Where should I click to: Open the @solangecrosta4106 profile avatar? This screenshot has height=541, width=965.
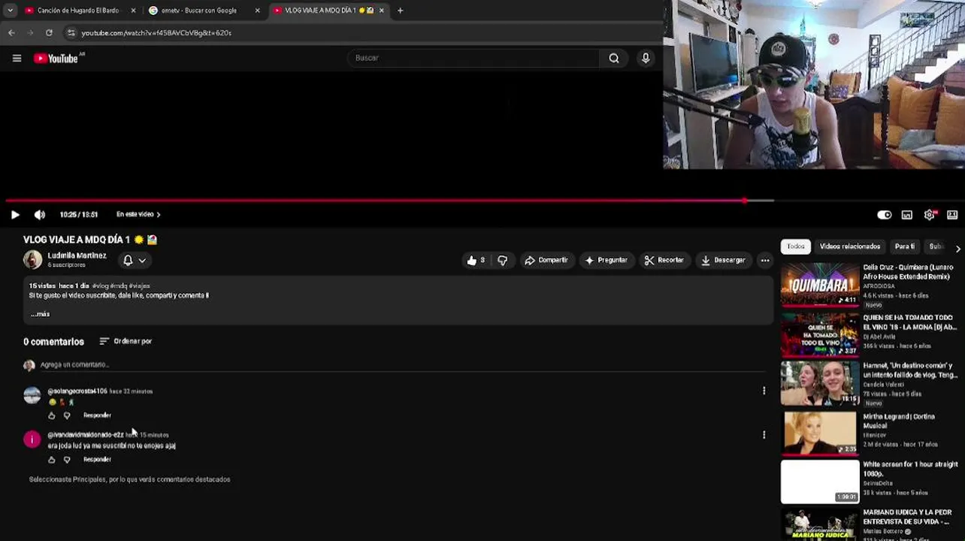tap(32, 395)
